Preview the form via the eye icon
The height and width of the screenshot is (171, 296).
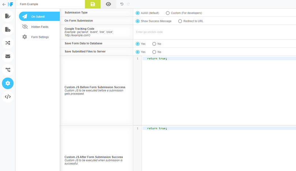(109, 4)
